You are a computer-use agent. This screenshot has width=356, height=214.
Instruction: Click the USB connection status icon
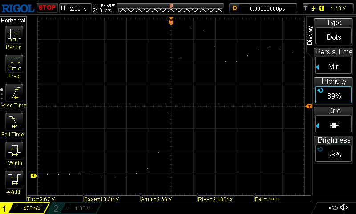point(333,208)
